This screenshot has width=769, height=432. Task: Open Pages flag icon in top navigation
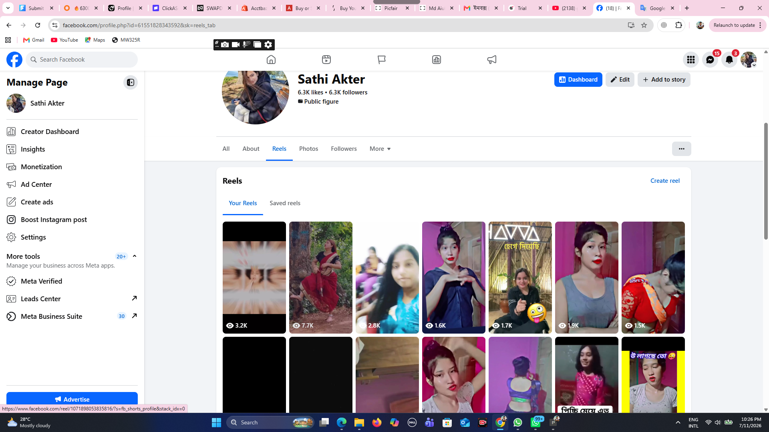coord(382,60)
